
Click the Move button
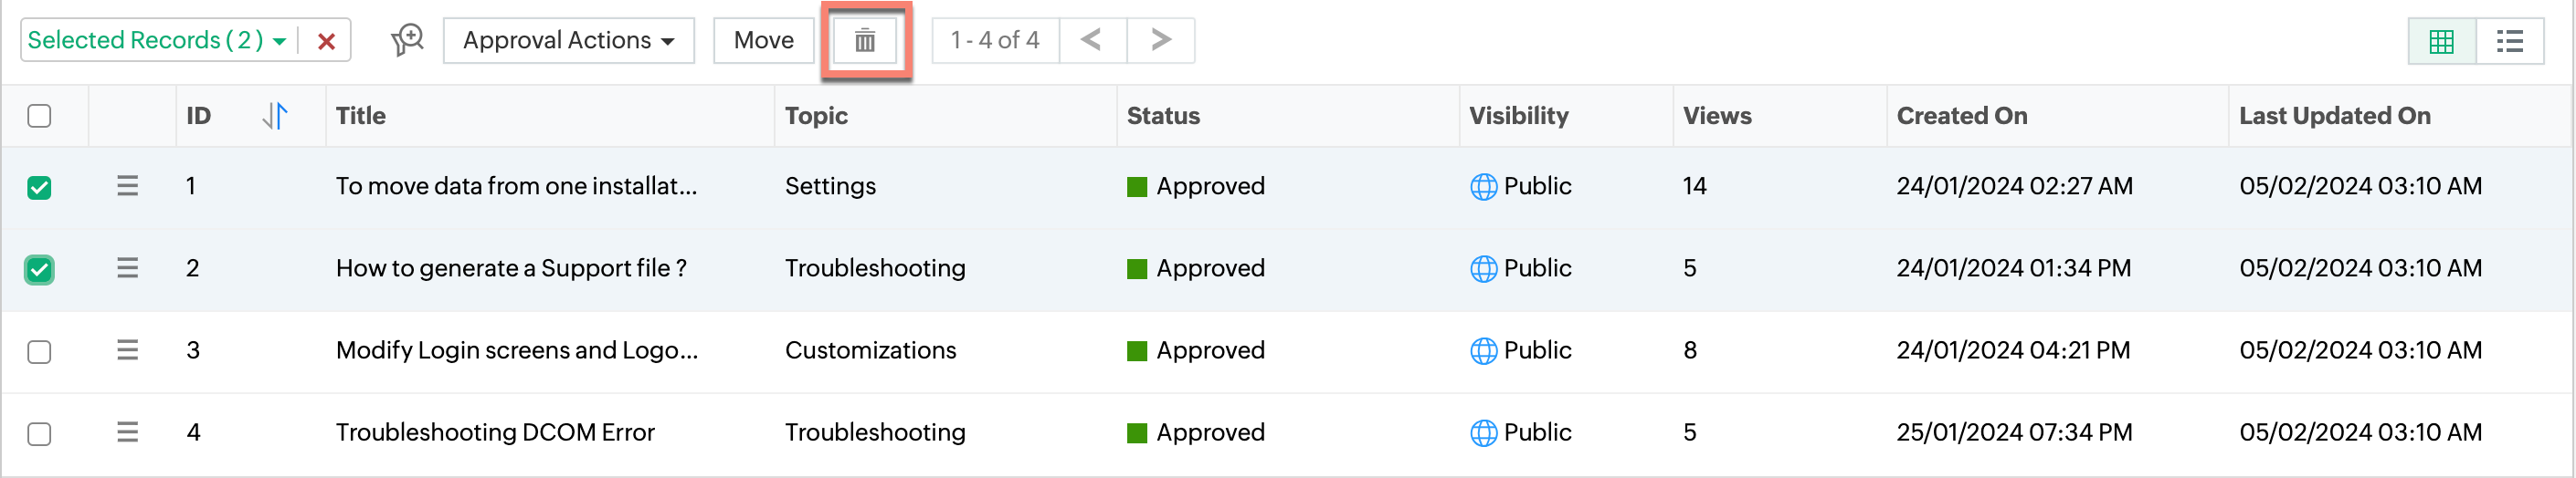pyautogui.click(x=763, y=41)
